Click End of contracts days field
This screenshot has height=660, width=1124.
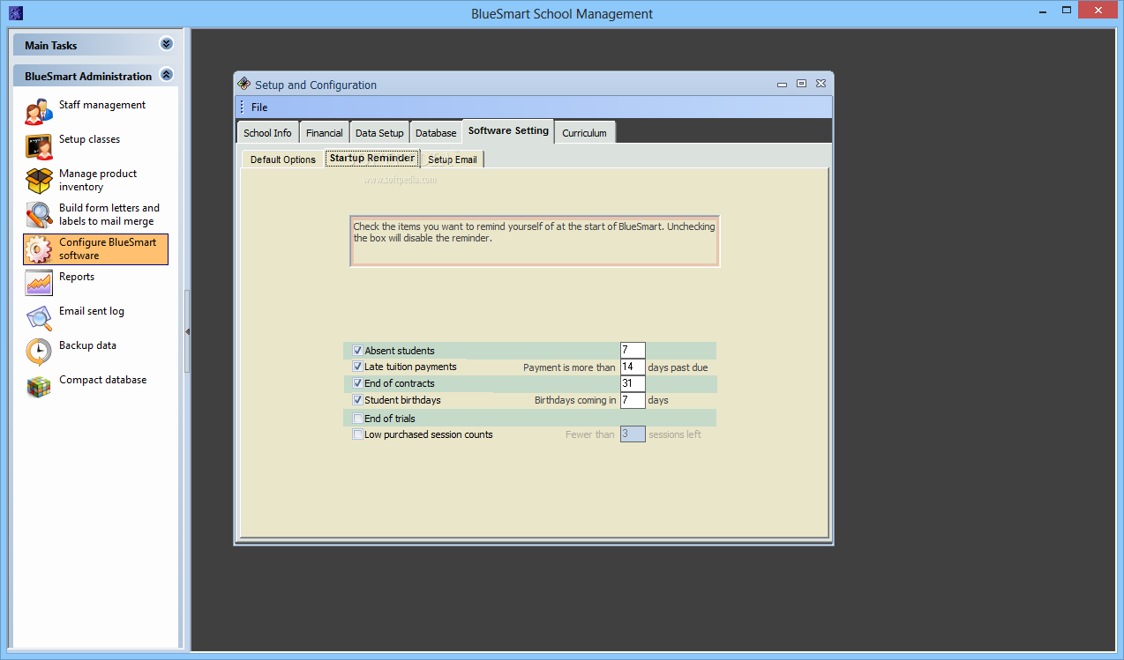click(633, 383)
